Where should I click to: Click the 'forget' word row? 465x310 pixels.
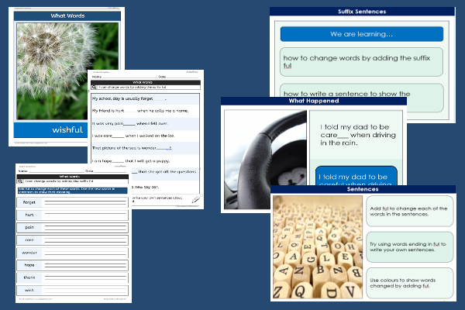72,202
